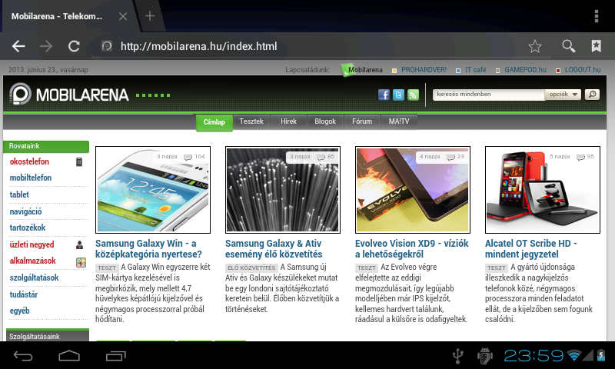Tap the Android home navigation button
615x369 pixels.
pos(69,356)
